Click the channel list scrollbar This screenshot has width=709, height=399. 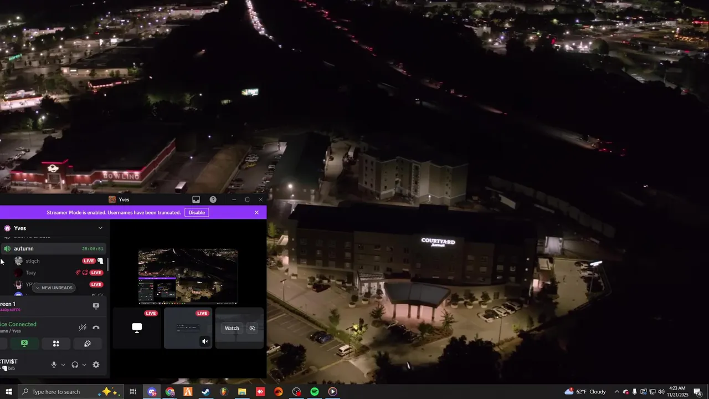108,264
